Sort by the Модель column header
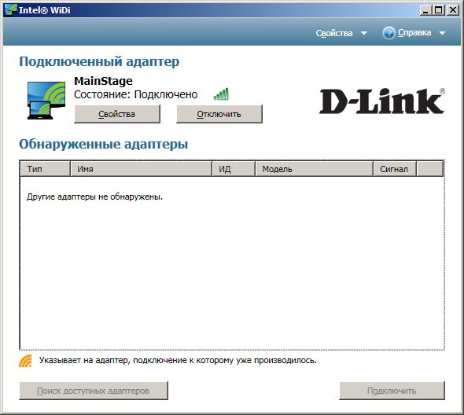The height and width of the screenshot is (415, 464). click(315, 169)
